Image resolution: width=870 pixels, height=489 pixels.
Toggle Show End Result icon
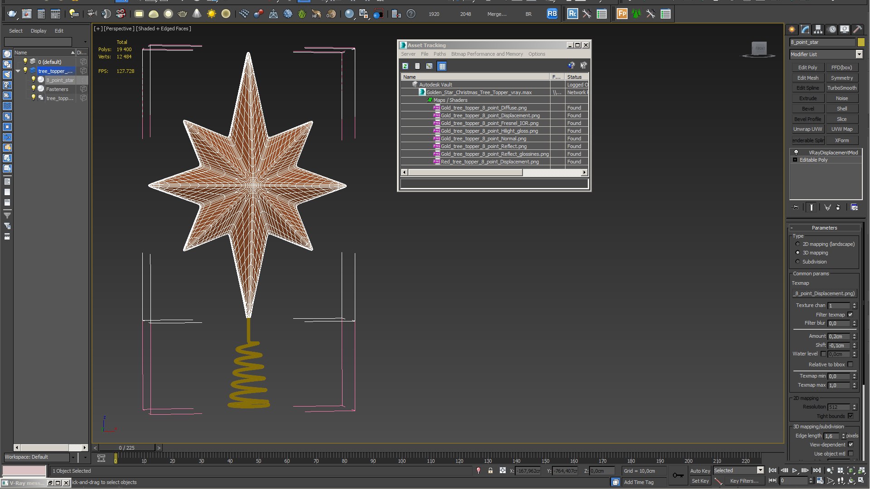(x=811, y=207)
